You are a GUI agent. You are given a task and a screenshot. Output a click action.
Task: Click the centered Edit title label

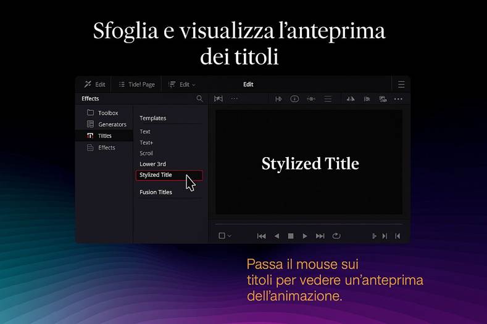(248, 84)
